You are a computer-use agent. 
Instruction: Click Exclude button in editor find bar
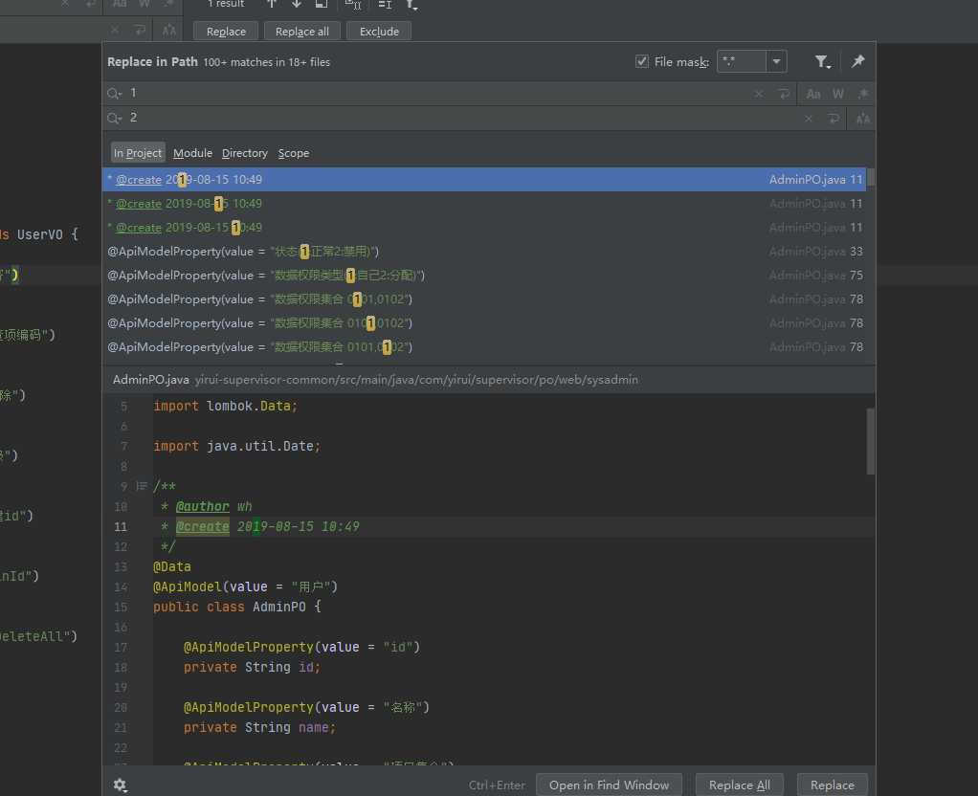pos(379,32)
